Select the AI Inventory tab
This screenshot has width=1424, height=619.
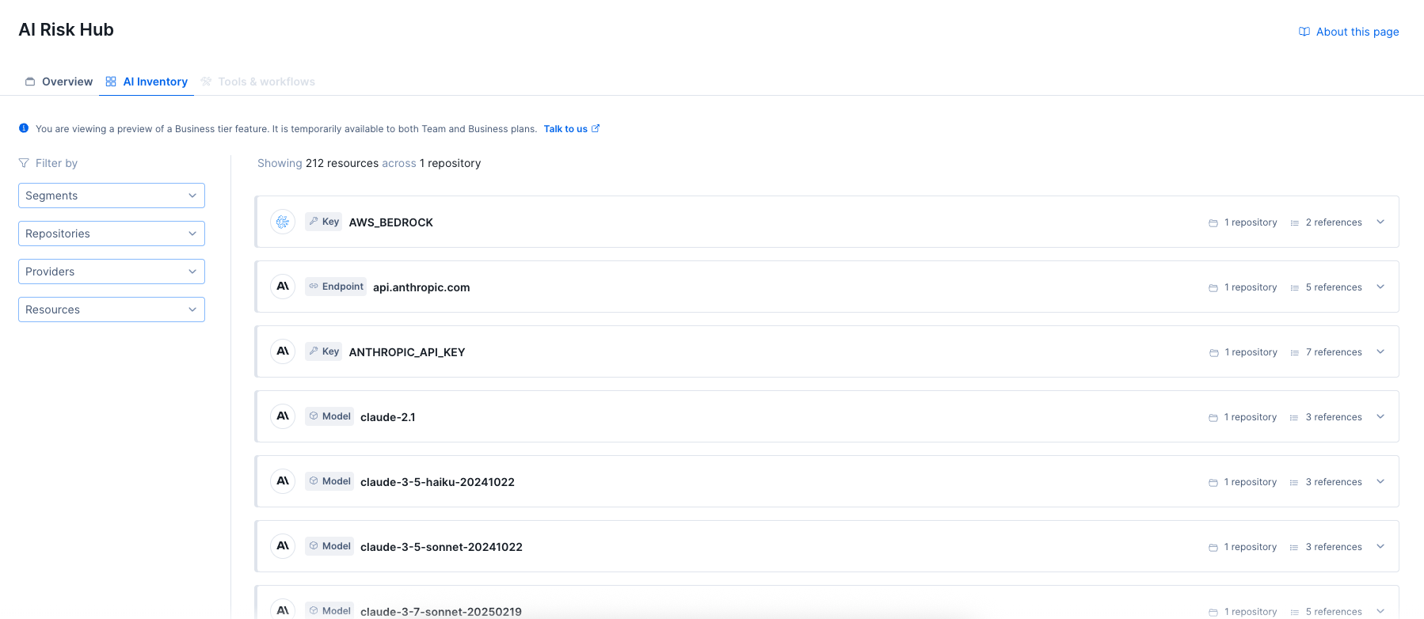click(147, 82)
